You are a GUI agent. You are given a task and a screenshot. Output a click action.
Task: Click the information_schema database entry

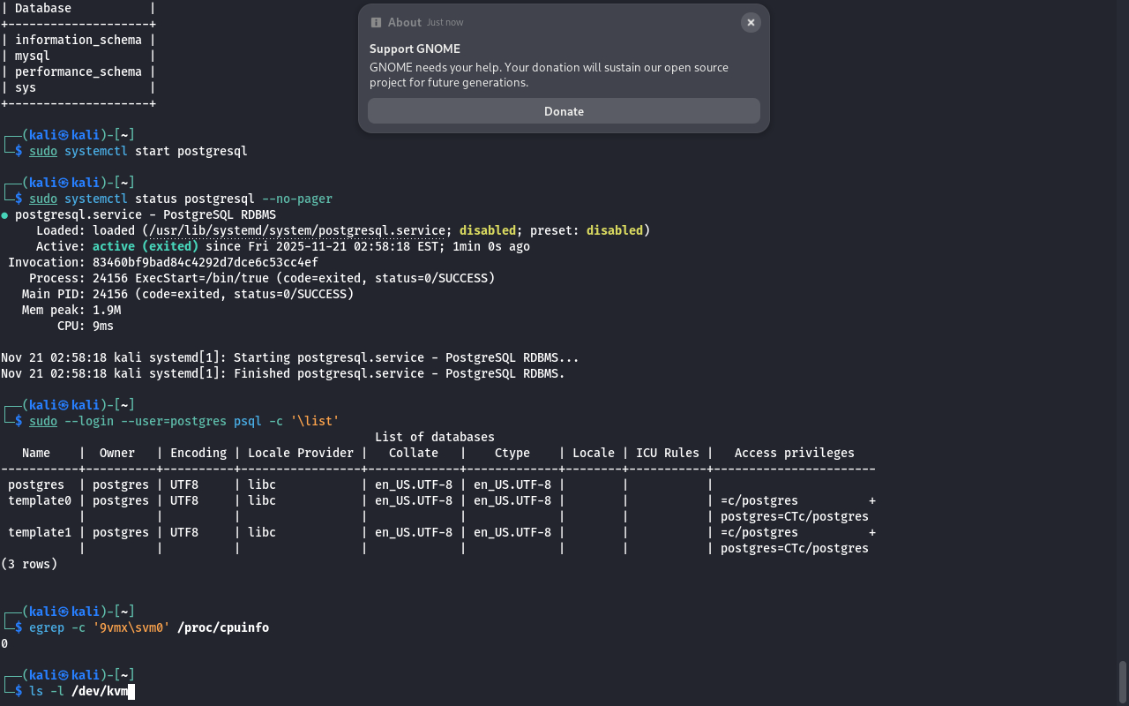point(78,40)
